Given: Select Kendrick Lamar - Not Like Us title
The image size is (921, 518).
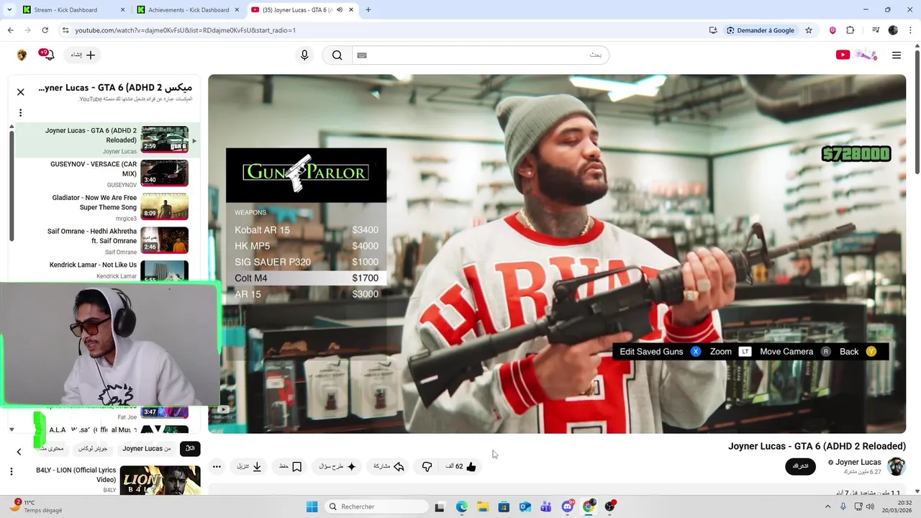Looking at the screenshot, I should click(93, 265).
